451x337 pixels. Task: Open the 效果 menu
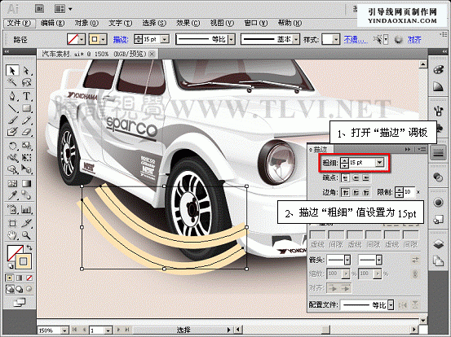pyautogui.click(x=188, y=23)
